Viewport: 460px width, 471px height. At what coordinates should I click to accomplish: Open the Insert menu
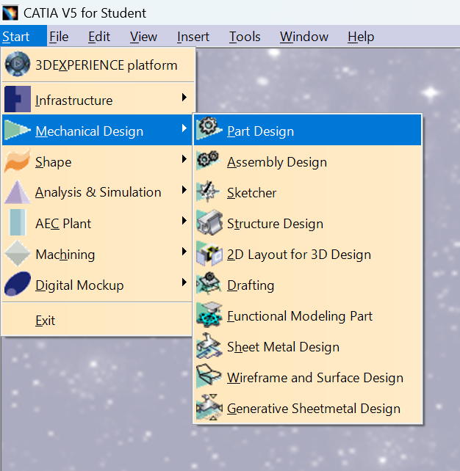pyautogui.click(x=193, y=37)
